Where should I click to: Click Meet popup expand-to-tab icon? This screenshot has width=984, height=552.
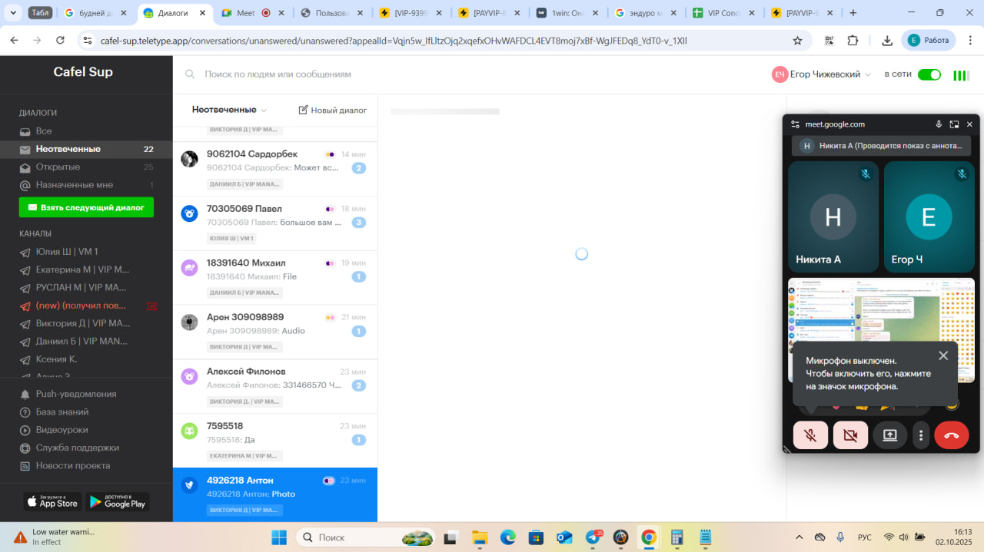tap(954, 124)
